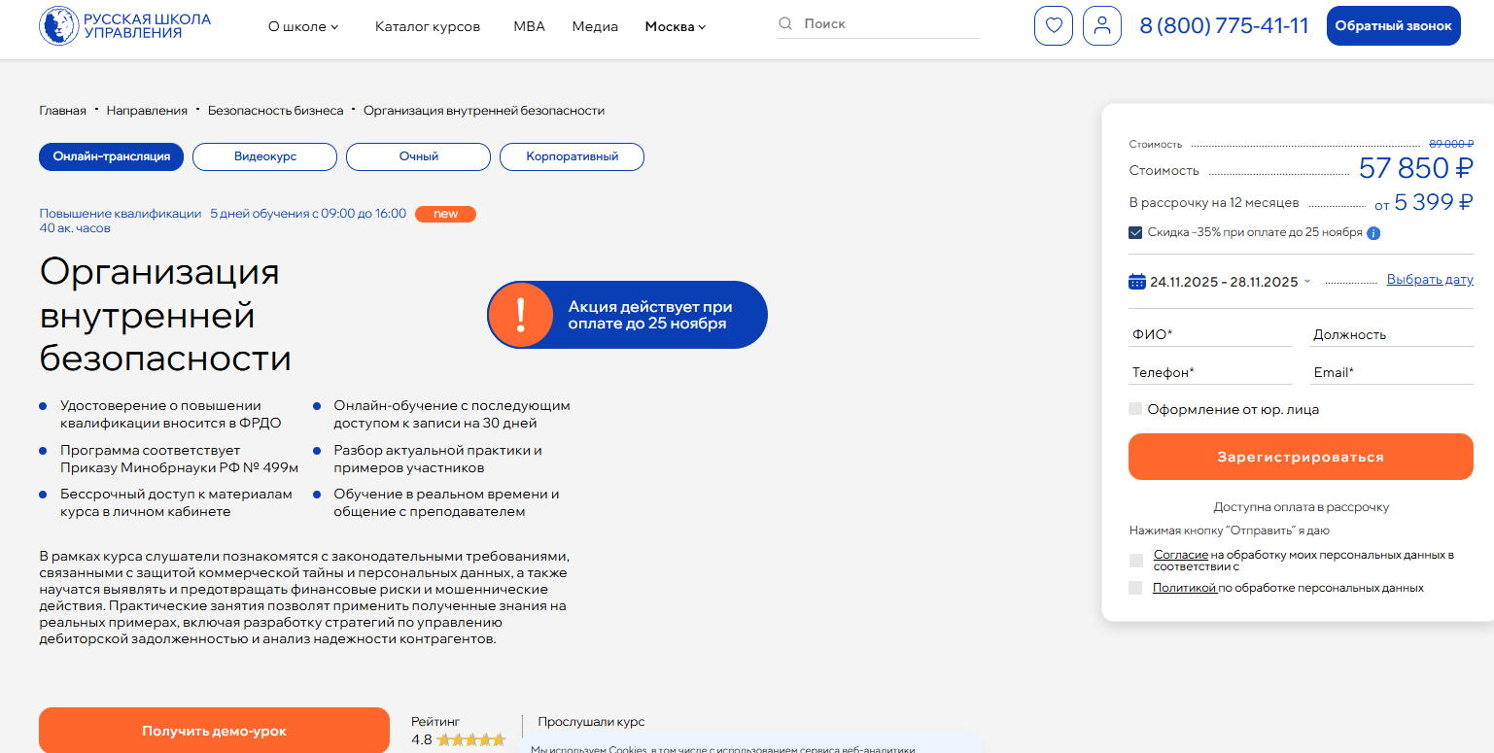Click the search magnifier icon
The width and height of the screenshot is (1494, 753).
786,24
